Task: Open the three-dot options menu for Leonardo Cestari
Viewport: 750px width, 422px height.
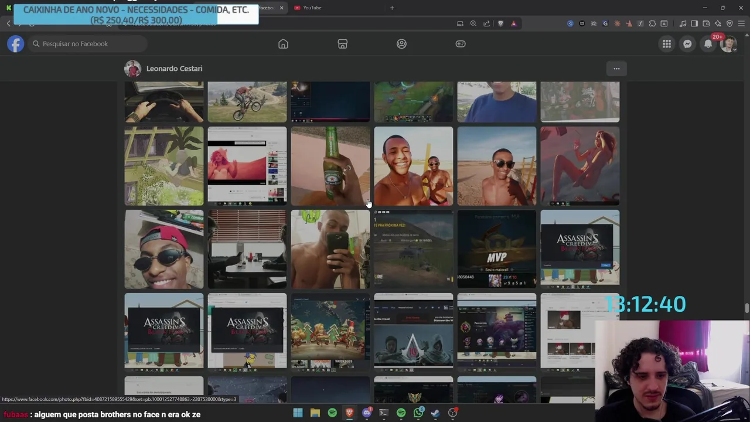Action: 616,69
